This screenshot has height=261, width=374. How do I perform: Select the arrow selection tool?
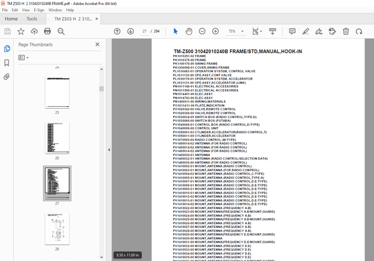click(x=176, y=31)
